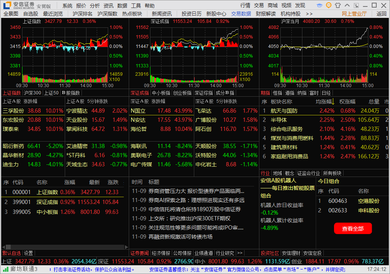Expand more toolbar items after 机构持股

pyautogui.click(x=309, y=14)
